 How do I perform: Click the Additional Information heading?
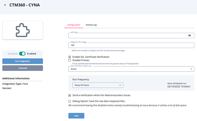16,78
